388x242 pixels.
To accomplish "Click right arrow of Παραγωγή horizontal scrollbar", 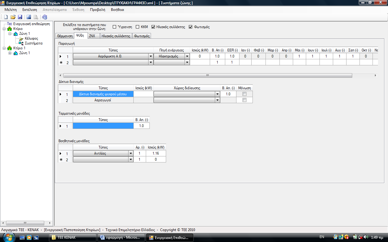I will [375, 75].
